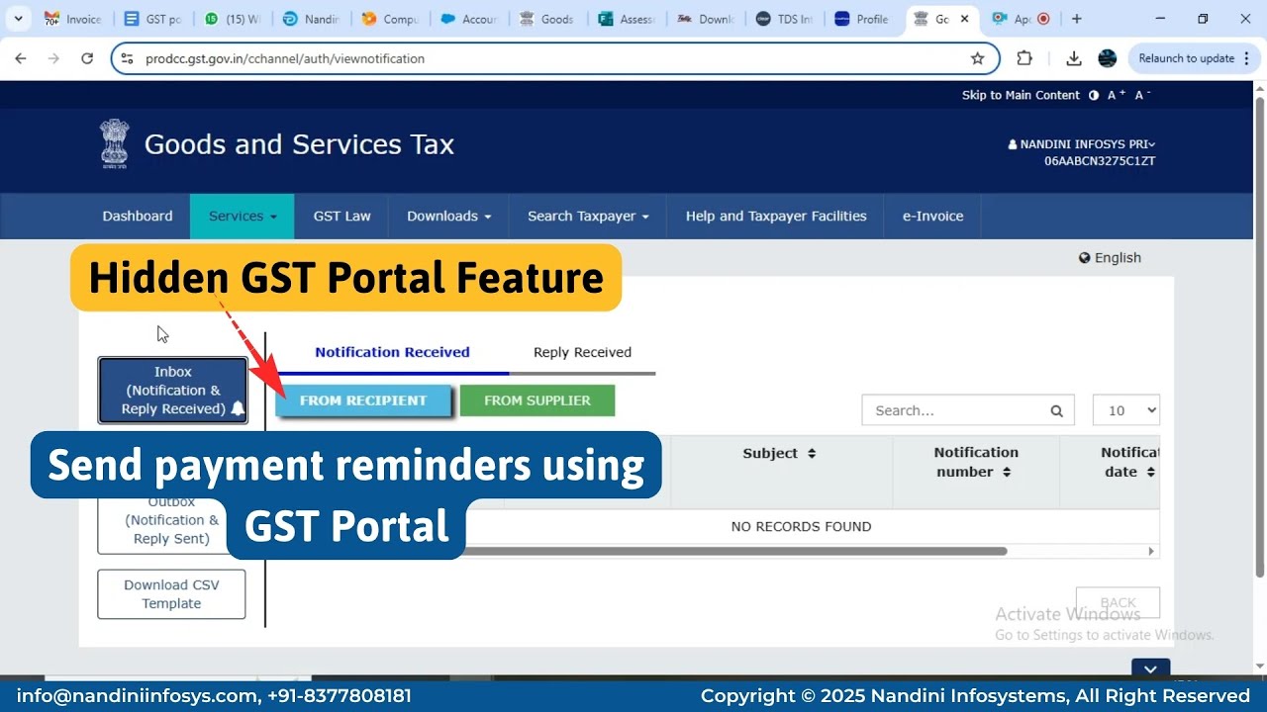Image resolution: width=1267 pixels, height=712 pixels.
Task: Open the browser downloads icon
Action: 1074,58
